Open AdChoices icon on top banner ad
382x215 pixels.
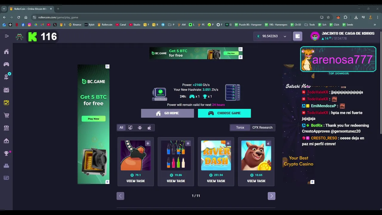241,49
